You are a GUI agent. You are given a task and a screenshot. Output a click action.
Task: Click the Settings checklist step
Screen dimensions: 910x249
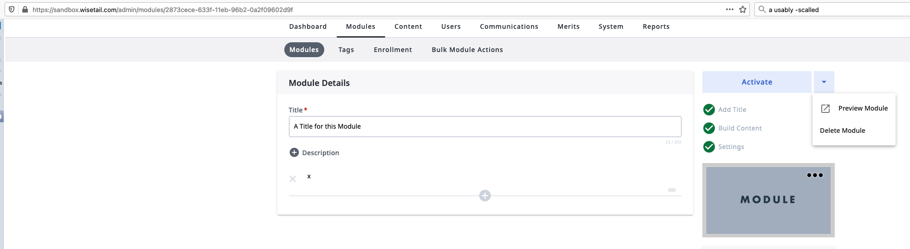click(x=731, y=147)
